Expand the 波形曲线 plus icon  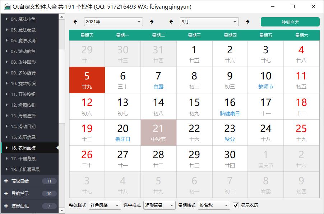(x=6, y=206)
